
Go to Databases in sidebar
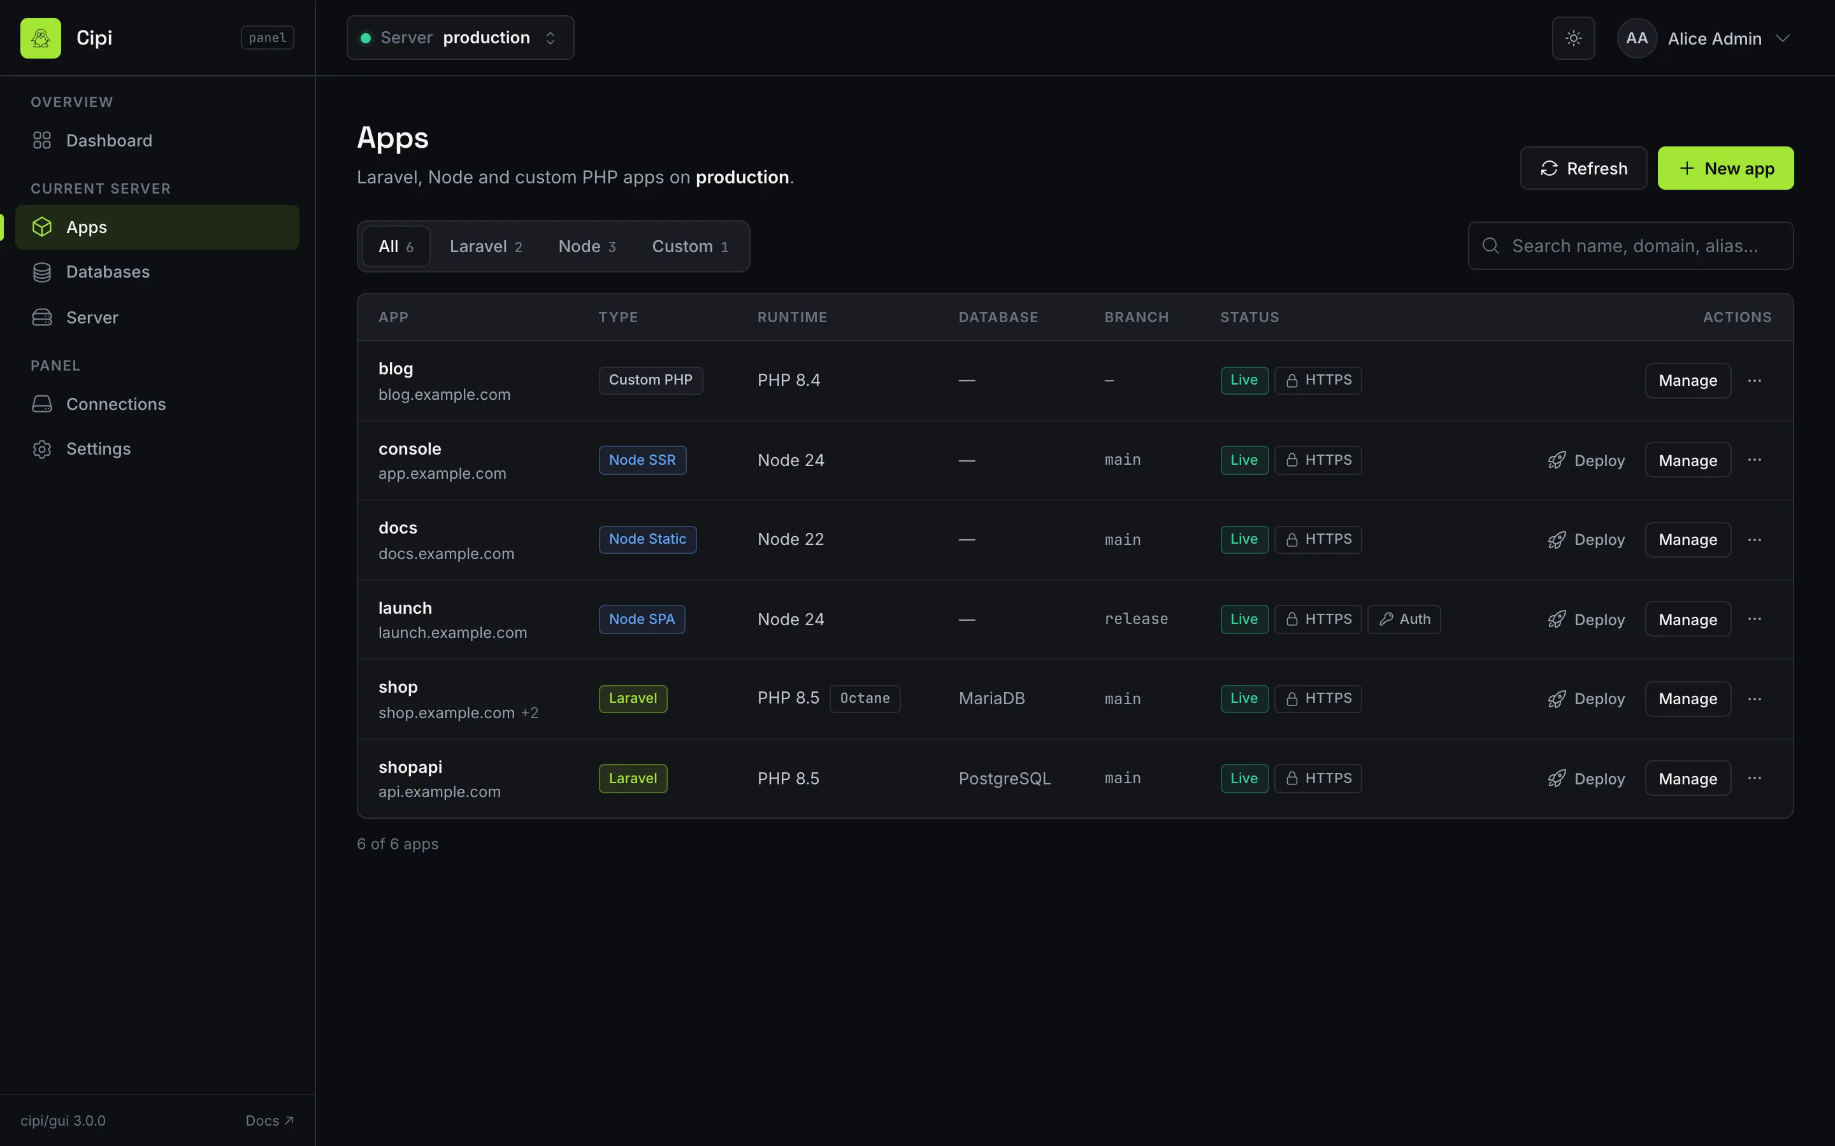(x=157, y=272)
